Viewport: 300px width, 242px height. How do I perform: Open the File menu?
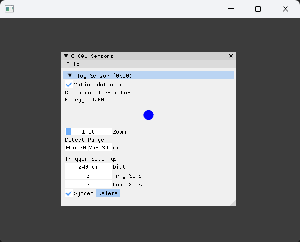(73, 64)
